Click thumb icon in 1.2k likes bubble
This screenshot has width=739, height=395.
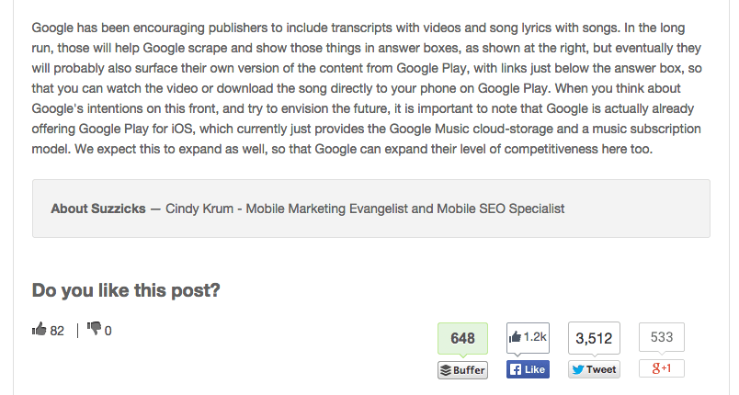(x=515, y=336)
